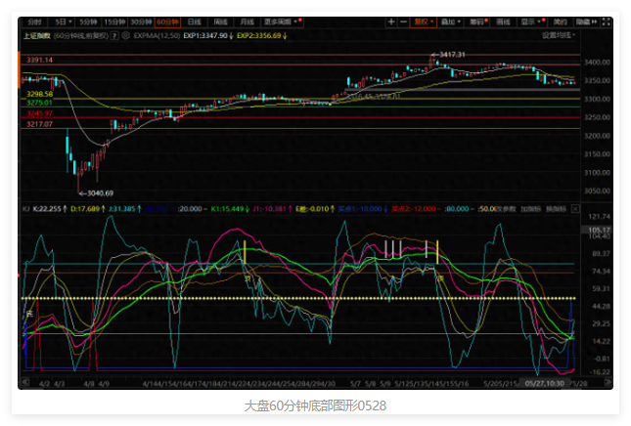This screenshot has height=426, width=631.
Task: Click the 3217.07 level label
Action: 39,124
